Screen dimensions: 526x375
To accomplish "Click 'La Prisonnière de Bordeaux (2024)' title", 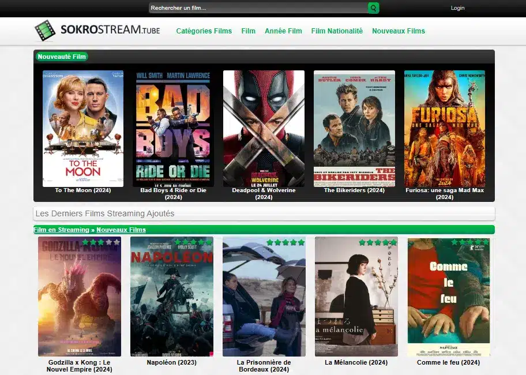I will pyautogui.click(x=264, y=366).
